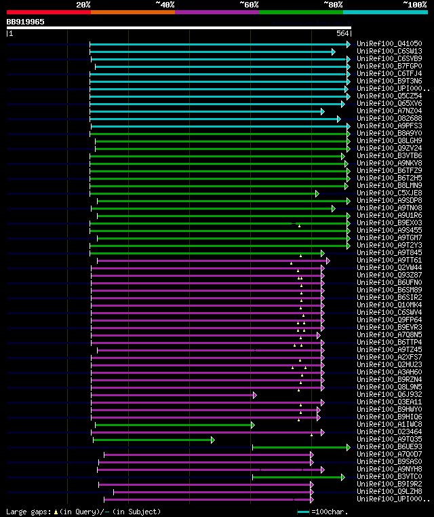Click the UniRef100_Q5CZ54 label
Viewport: 434px width, 517px height.
(x=389, y=96)
